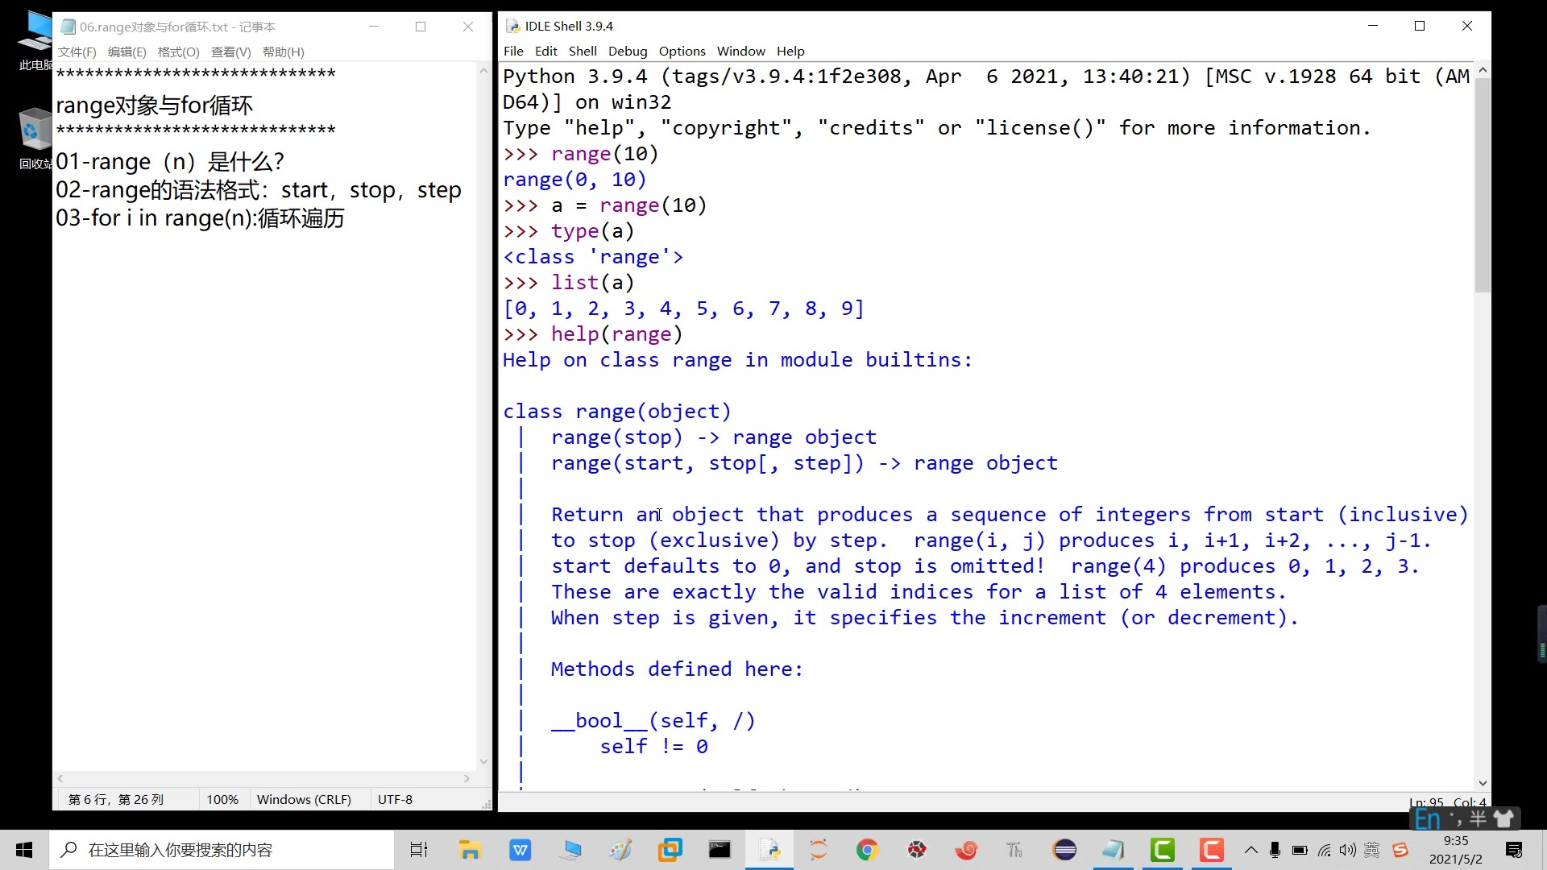Open the red spiderweb app on taskbar
The height and width of the screenshot is (870, 1547).
tap(917, 850)
